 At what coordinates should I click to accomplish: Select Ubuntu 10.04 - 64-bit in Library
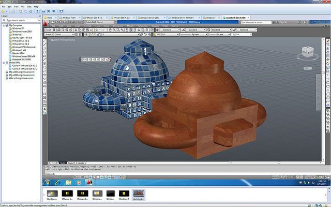click(x=22, y=38)
